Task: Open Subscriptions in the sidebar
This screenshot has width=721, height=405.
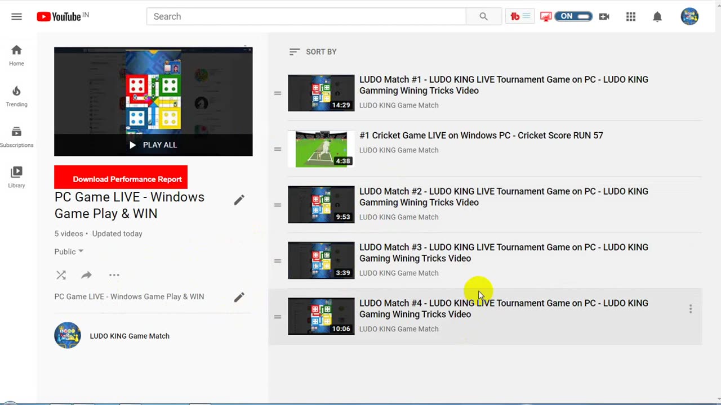Action: click(16, 137)
